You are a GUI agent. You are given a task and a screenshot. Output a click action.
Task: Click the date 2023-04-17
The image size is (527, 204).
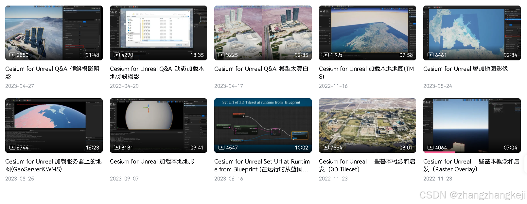(229, 86)
